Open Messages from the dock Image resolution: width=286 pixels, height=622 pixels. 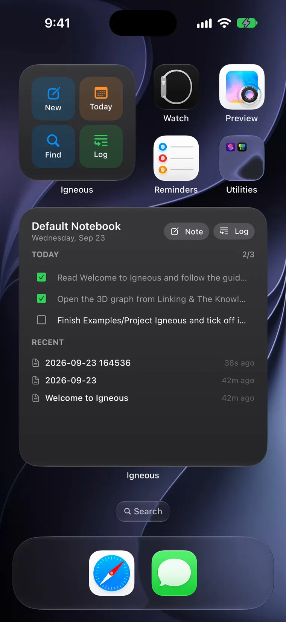[174, 573]
